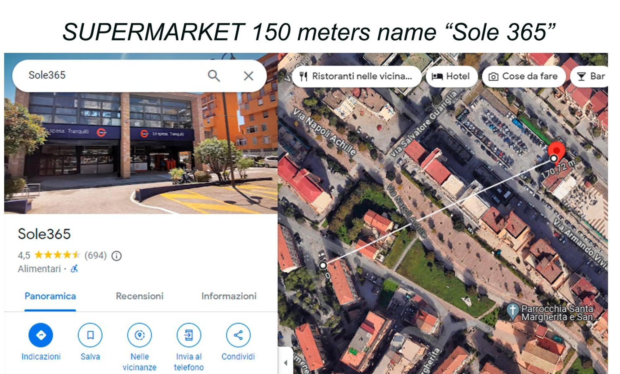This screenshot has width=620, height=374.
Task: Click the Parrocchia Santa Margherita church icon
Action: tap(513, 311)
